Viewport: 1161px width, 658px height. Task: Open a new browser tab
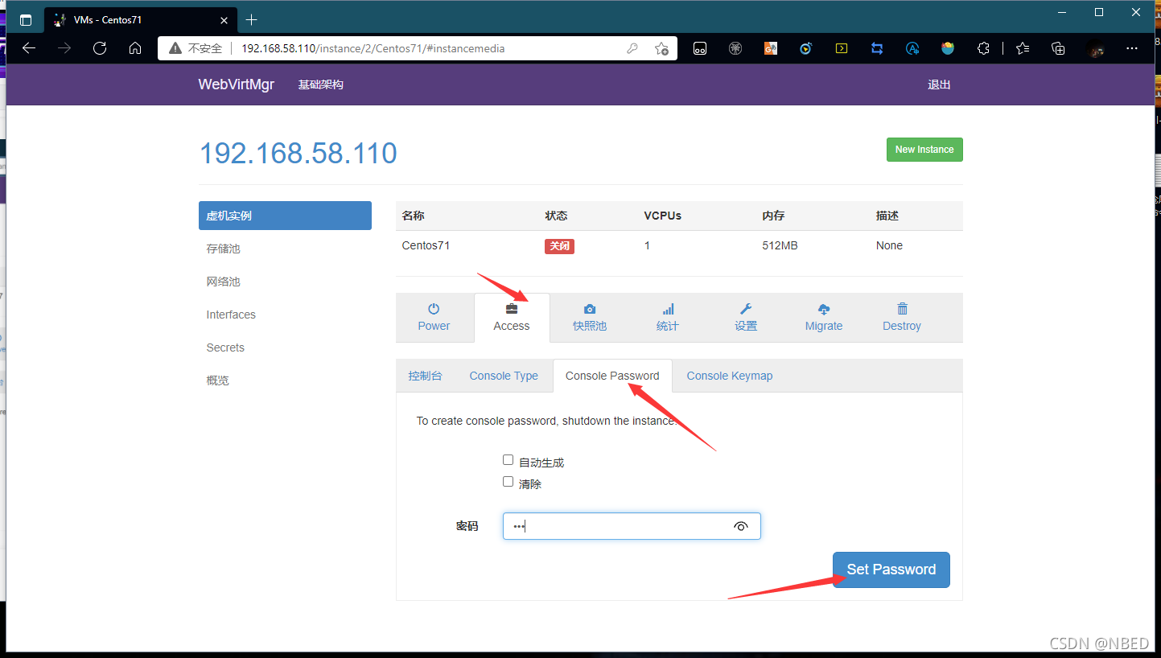(x=252, y=19)
